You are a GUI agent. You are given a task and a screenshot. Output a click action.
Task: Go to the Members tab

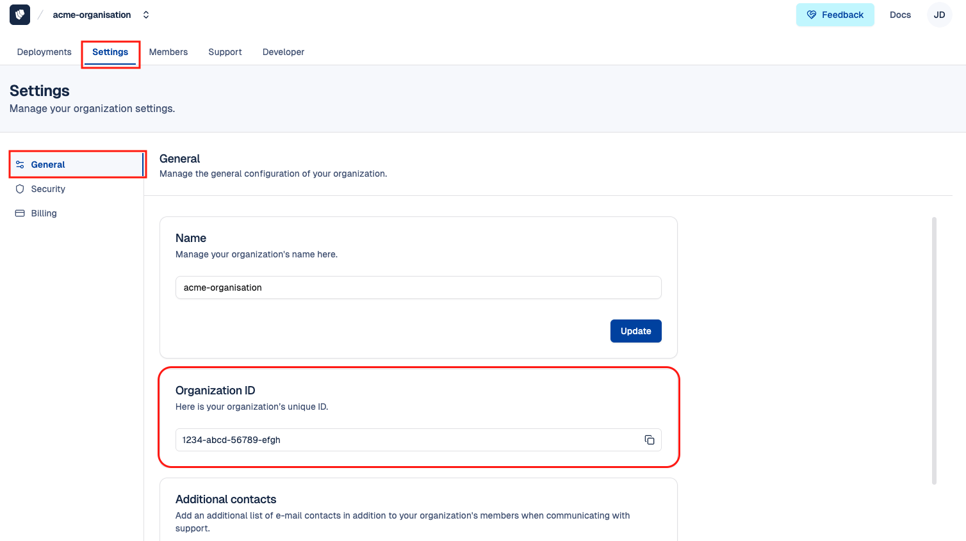168,52
